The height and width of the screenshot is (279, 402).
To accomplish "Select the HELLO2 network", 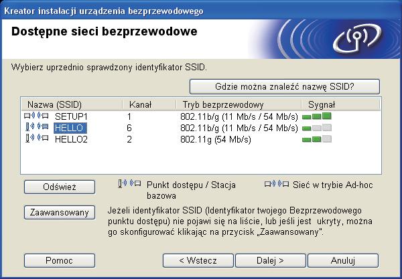I will [x=71, y=139].
